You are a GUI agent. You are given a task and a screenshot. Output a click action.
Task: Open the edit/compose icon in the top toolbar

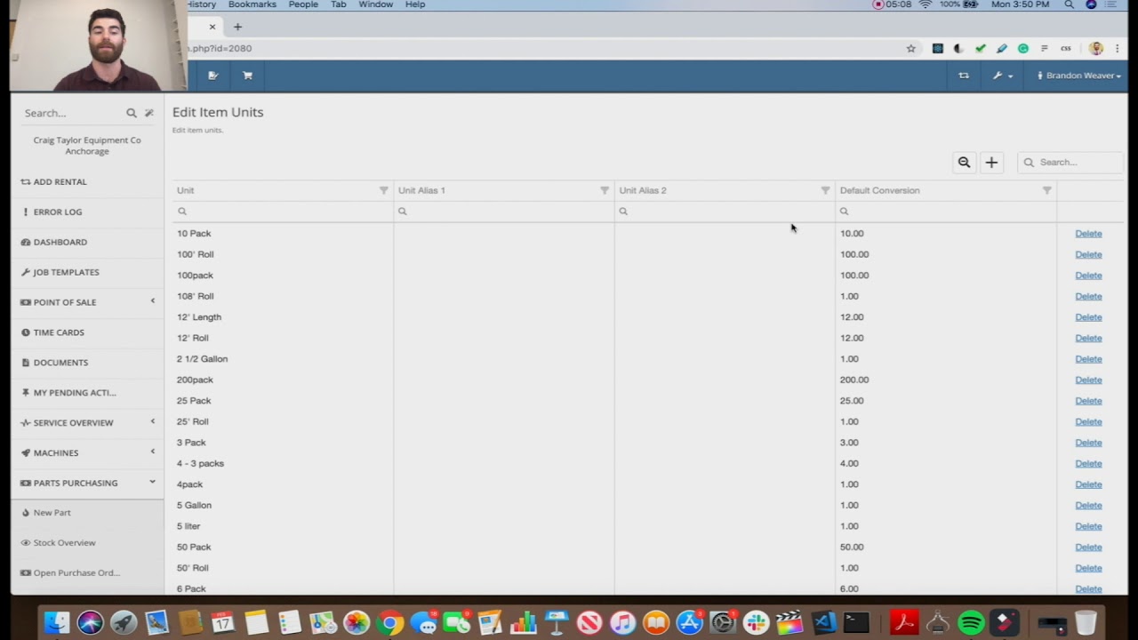[212, 76]
